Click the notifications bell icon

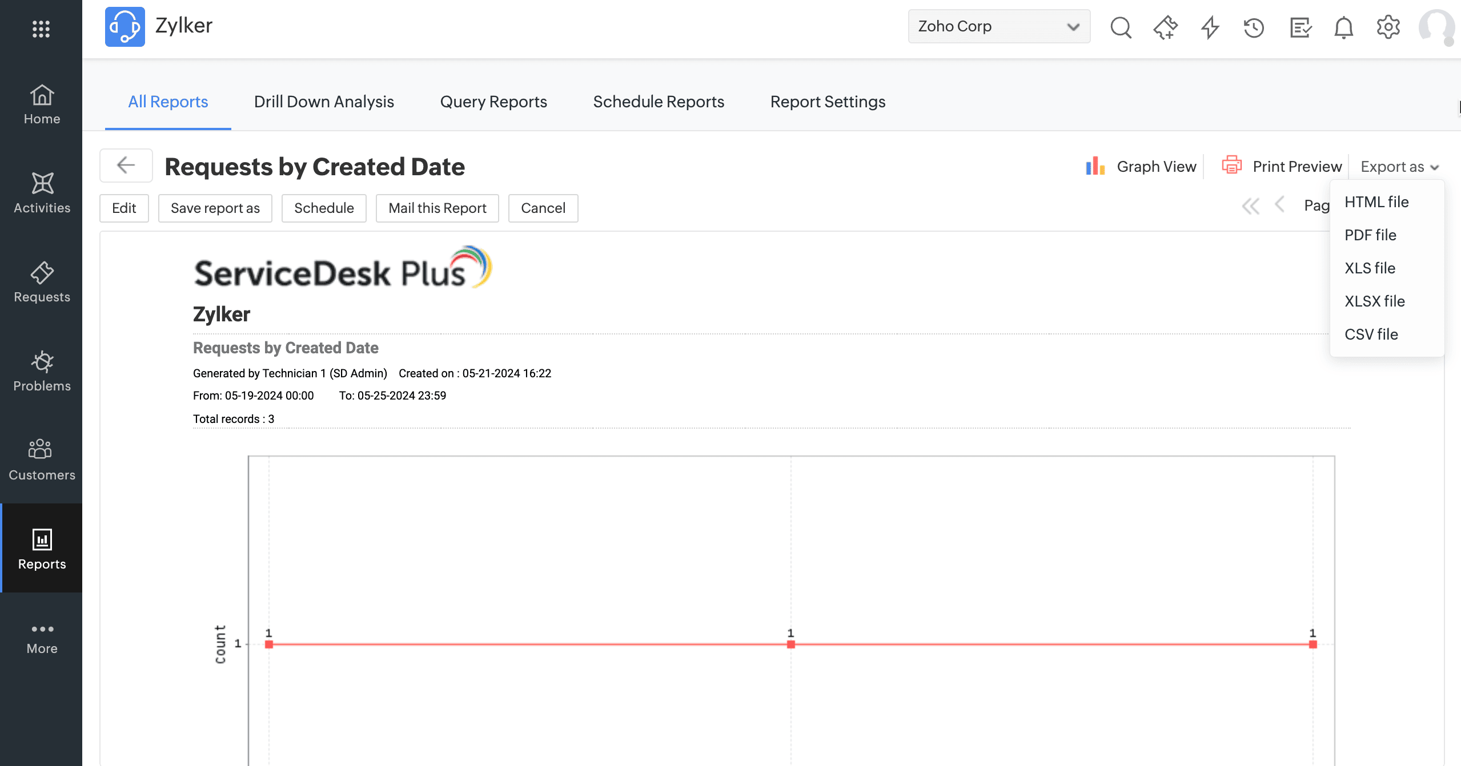point(1343,27)
